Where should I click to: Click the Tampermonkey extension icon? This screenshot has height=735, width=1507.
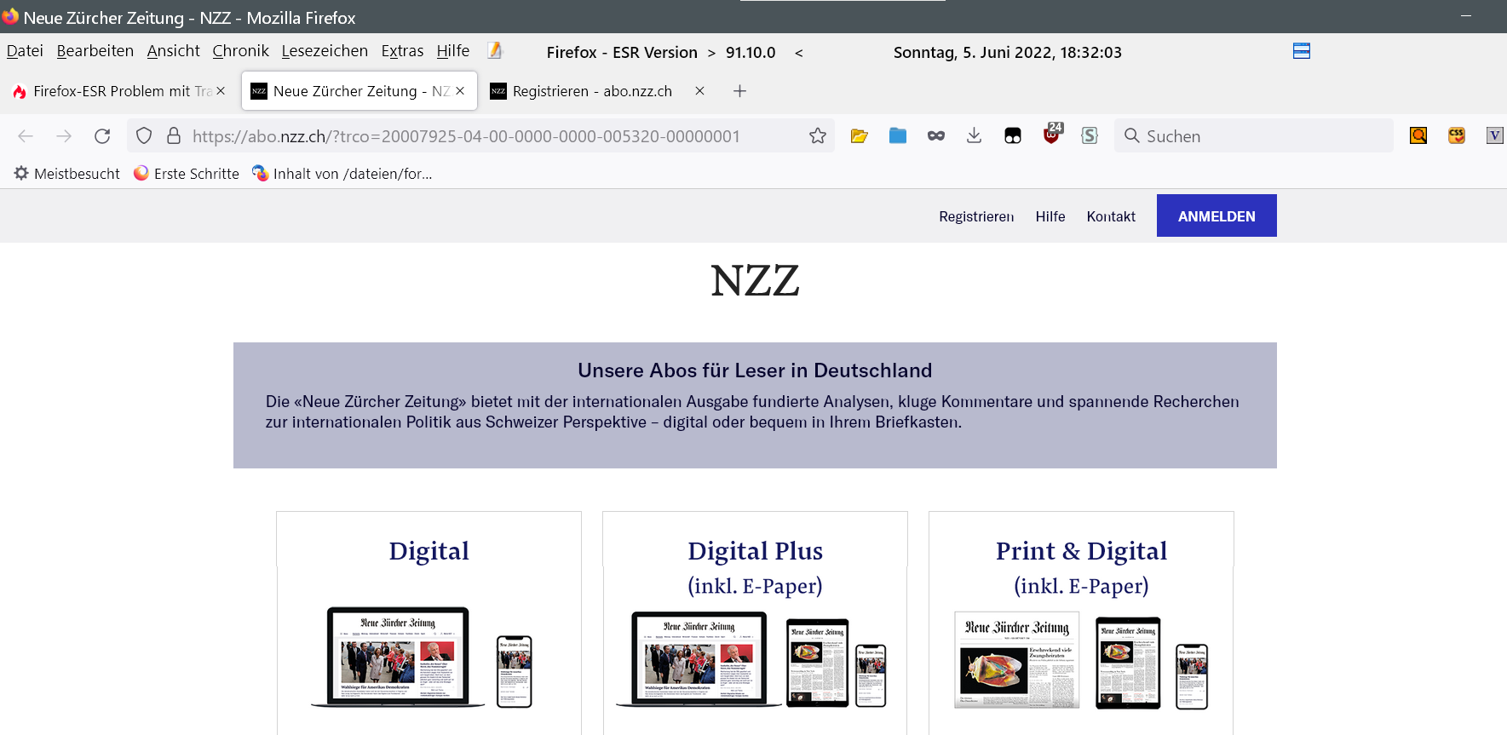[x=1012, y=136]
